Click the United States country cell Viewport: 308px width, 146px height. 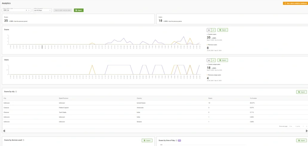point(141,103)
